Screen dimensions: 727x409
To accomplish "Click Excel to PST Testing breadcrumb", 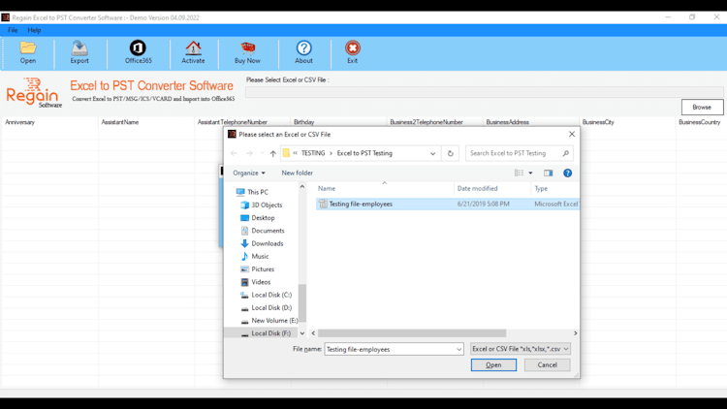I will [364, 153].
